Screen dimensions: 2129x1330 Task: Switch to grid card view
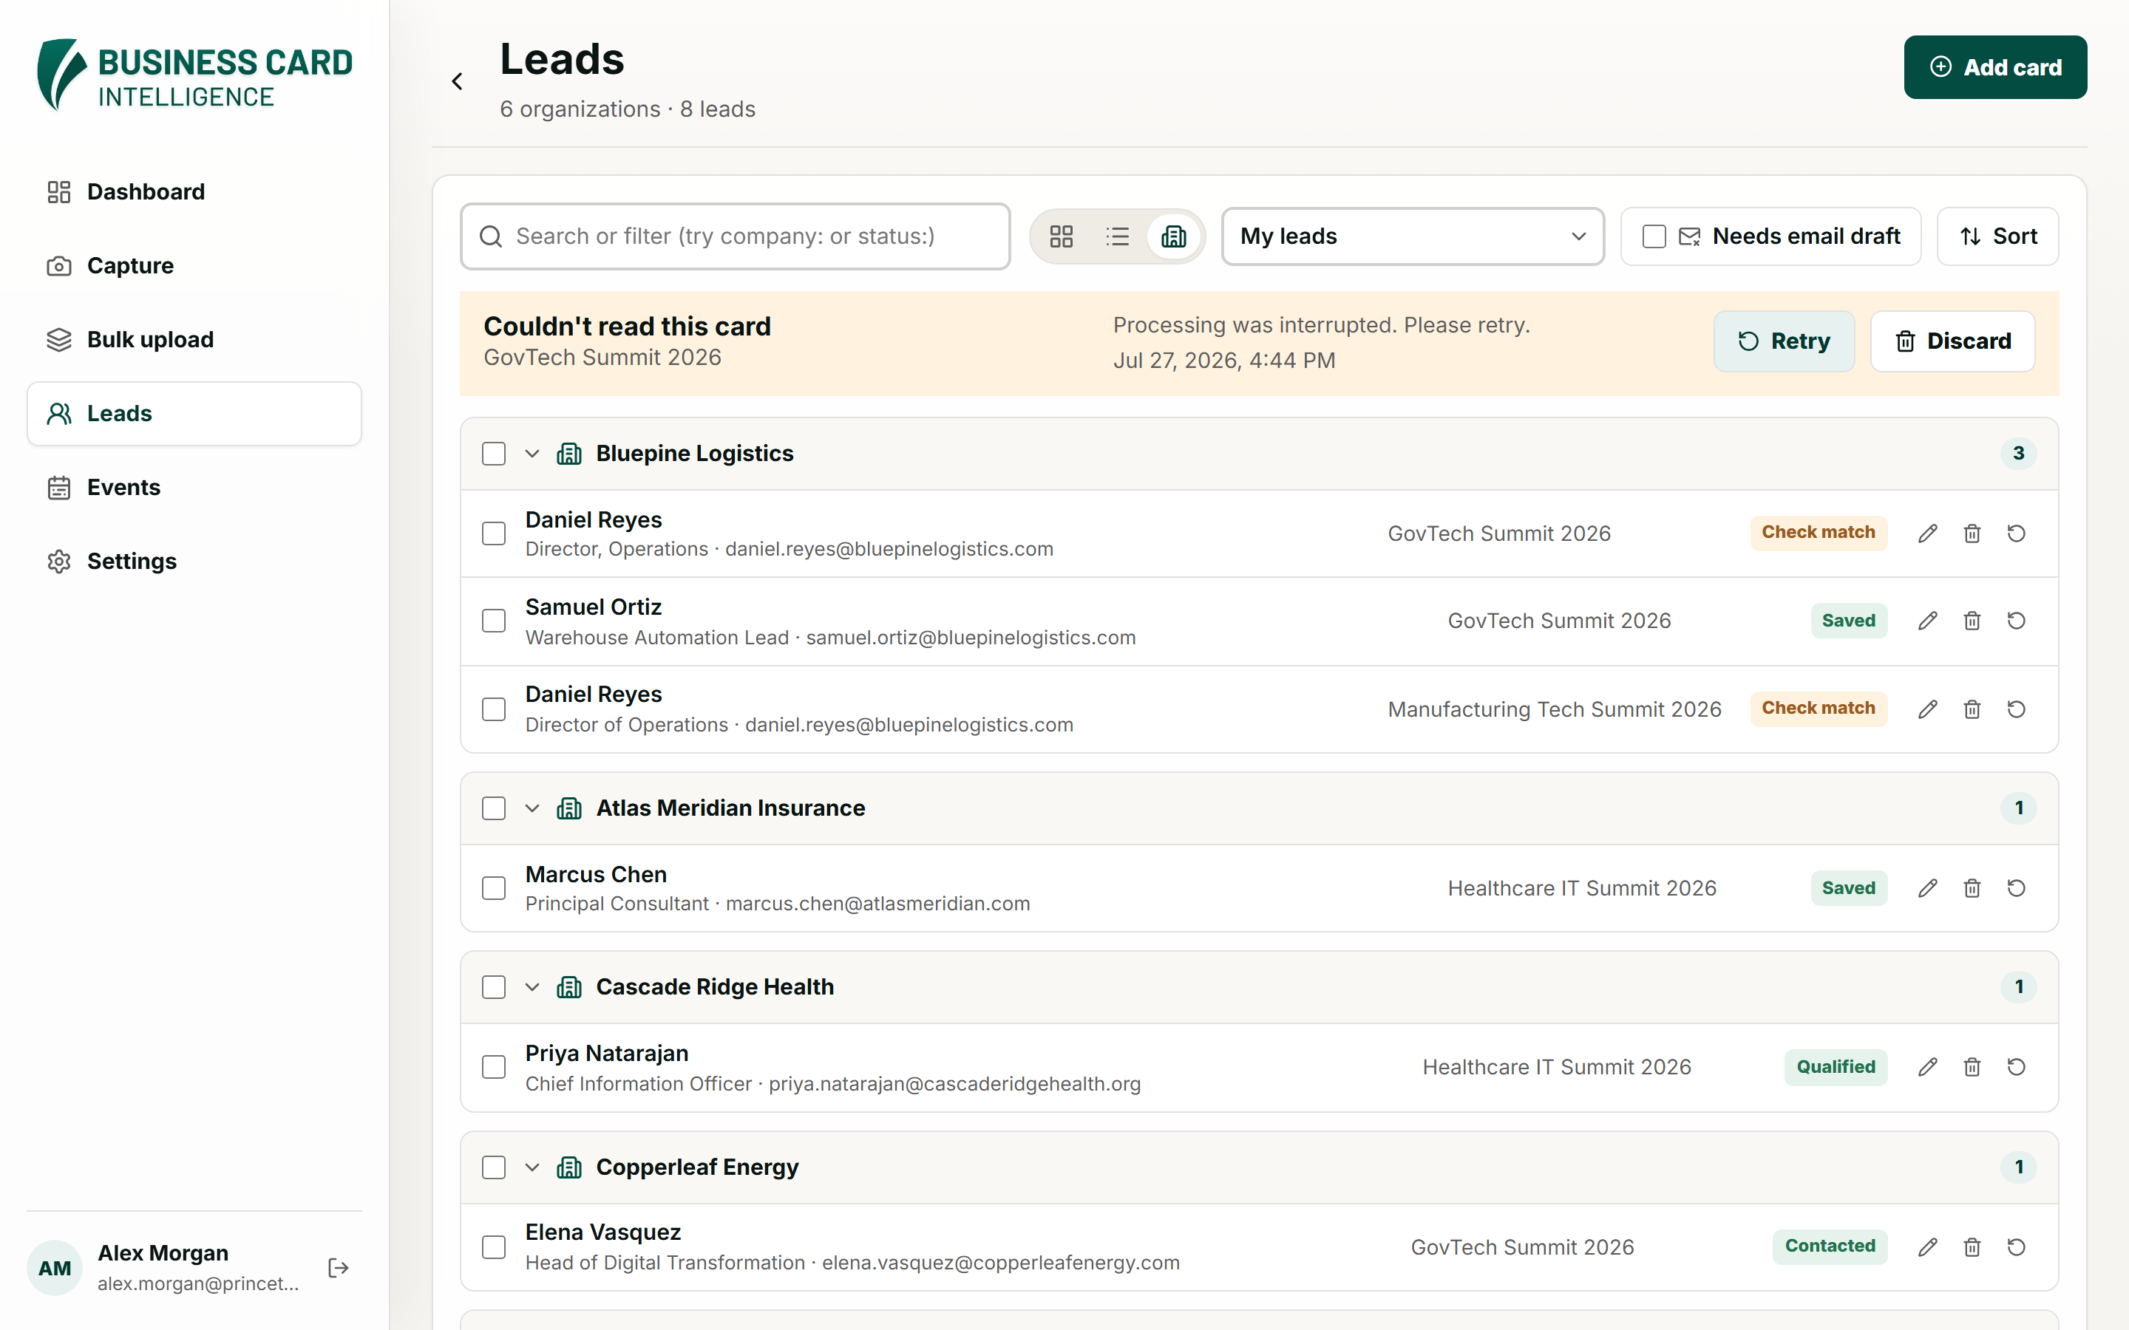tap(1061, 236)
